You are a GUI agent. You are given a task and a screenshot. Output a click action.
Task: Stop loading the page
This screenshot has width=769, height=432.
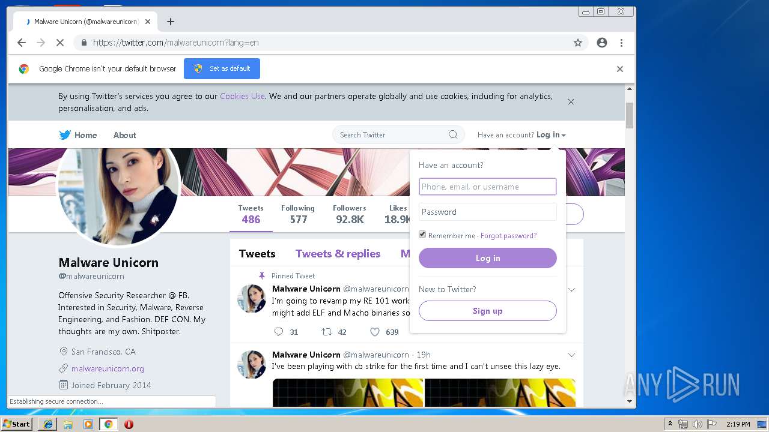60,43
